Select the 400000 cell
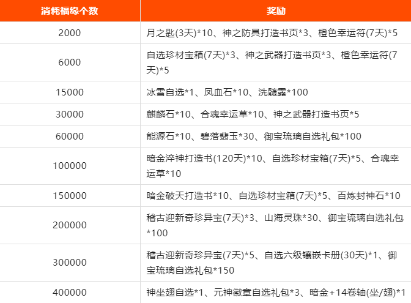 pos(70,292)
